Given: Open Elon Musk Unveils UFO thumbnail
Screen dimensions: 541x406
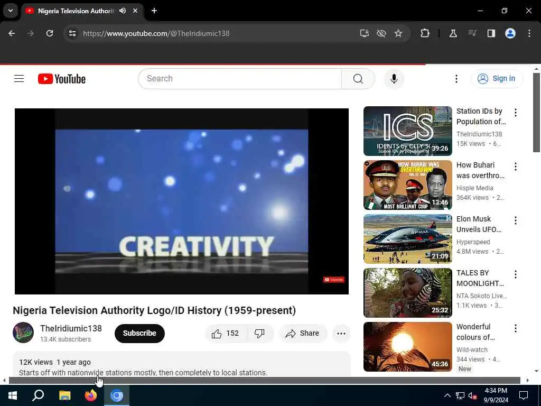Looking at the screenshot, I should click(407, 239).
